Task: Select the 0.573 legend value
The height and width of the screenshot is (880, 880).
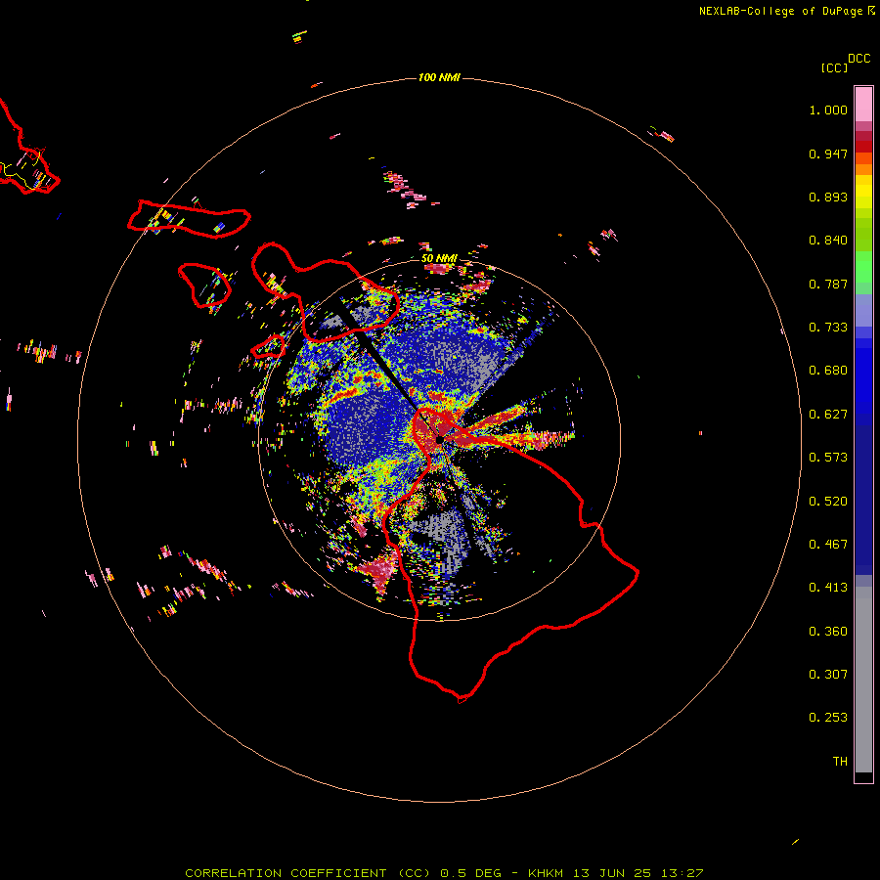Action: tap(828, 458)
